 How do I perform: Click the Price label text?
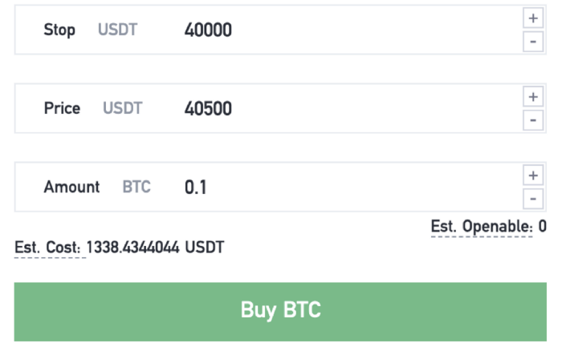(x=62, y=108)
